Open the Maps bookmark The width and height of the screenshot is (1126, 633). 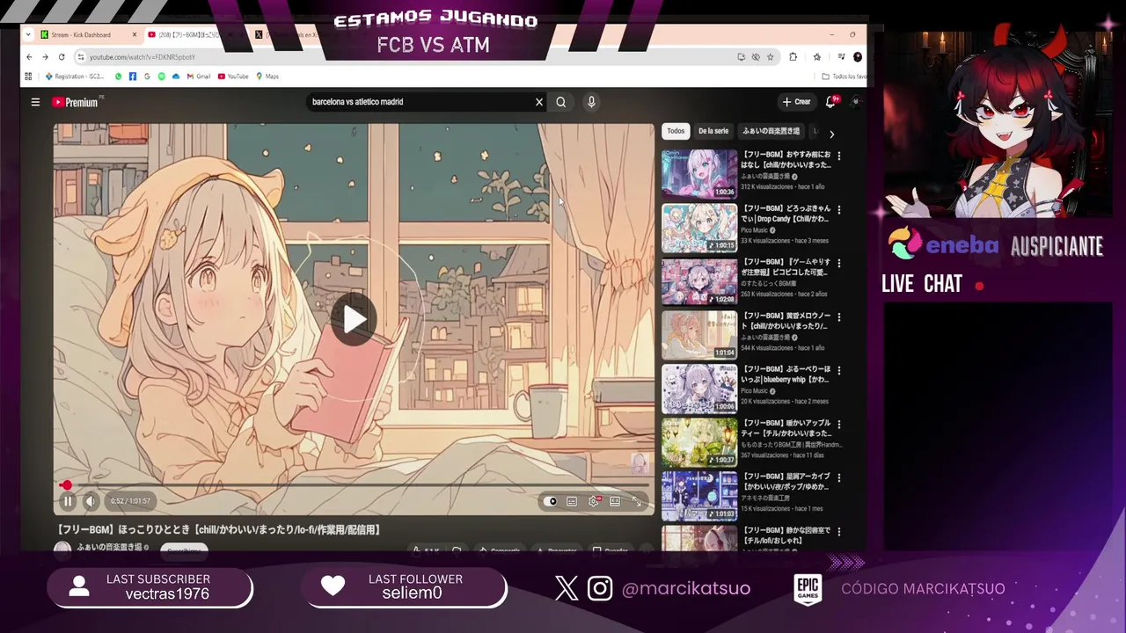[267, 76]
